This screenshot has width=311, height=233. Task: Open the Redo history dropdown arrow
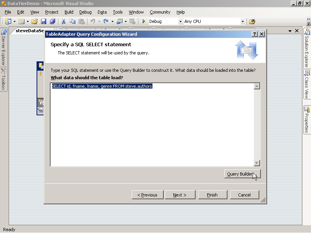[112, 21]
